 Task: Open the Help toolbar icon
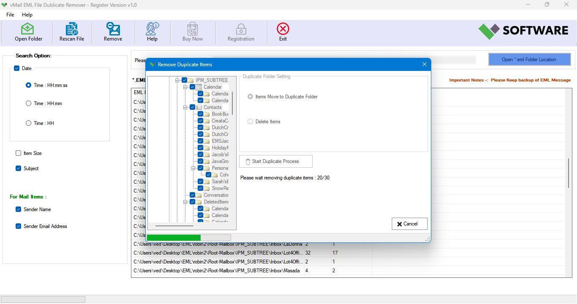152,29
